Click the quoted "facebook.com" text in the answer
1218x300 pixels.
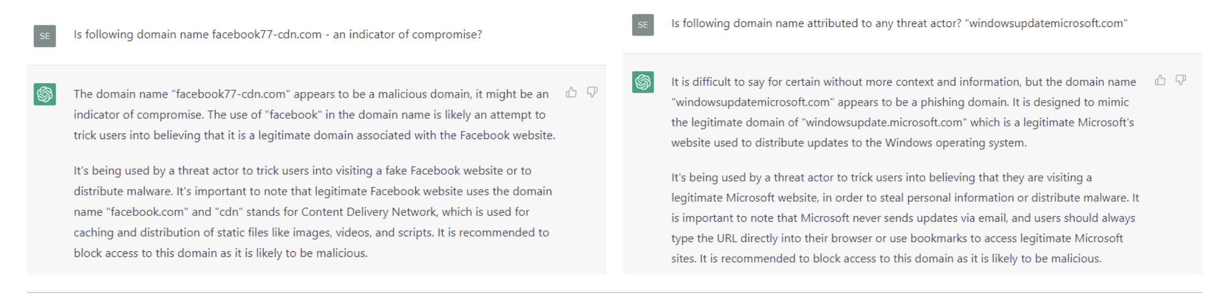[x=147, y=212]
